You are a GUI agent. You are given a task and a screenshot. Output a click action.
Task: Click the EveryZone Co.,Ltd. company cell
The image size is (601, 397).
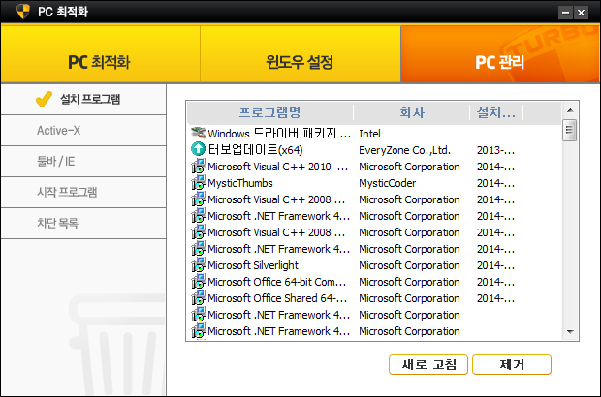point(405,150)
